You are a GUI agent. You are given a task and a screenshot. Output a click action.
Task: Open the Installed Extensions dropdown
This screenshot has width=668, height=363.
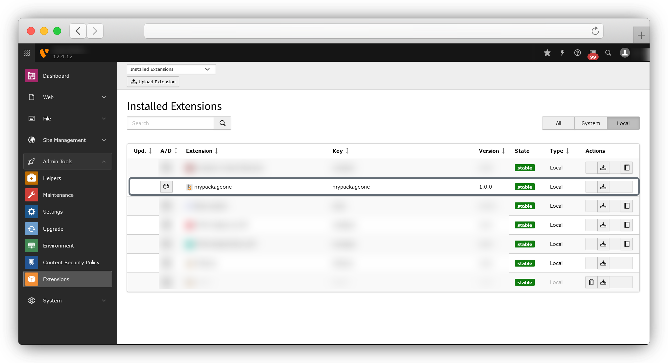click(171, 69)
